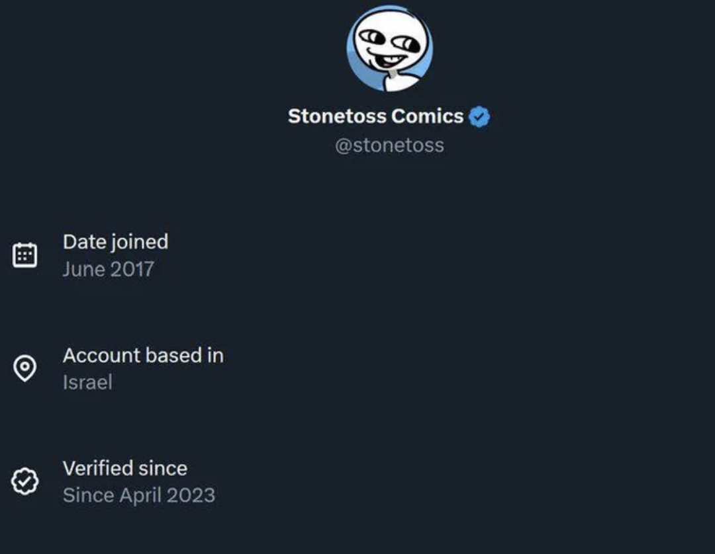Image resolution: width=715 pixels, height=554 pixels.
Task: Click the "Account based in" label
Action: coord(143,355)
